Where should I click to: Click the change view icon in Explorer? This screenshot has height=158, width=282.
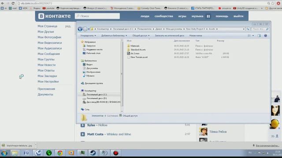click(x=249, y=36)
